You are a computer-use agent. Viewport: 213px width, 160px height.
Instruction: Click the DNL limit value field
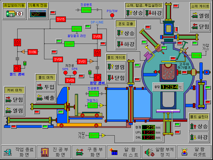148,137
